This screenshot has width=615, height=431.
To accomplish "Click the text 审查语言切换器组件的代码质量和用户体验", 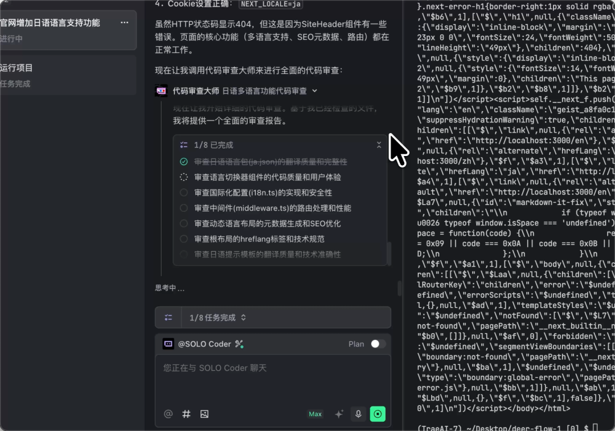I will 268,177.
